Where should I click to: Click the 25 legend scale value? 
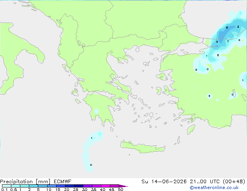(x=76, y=189)
